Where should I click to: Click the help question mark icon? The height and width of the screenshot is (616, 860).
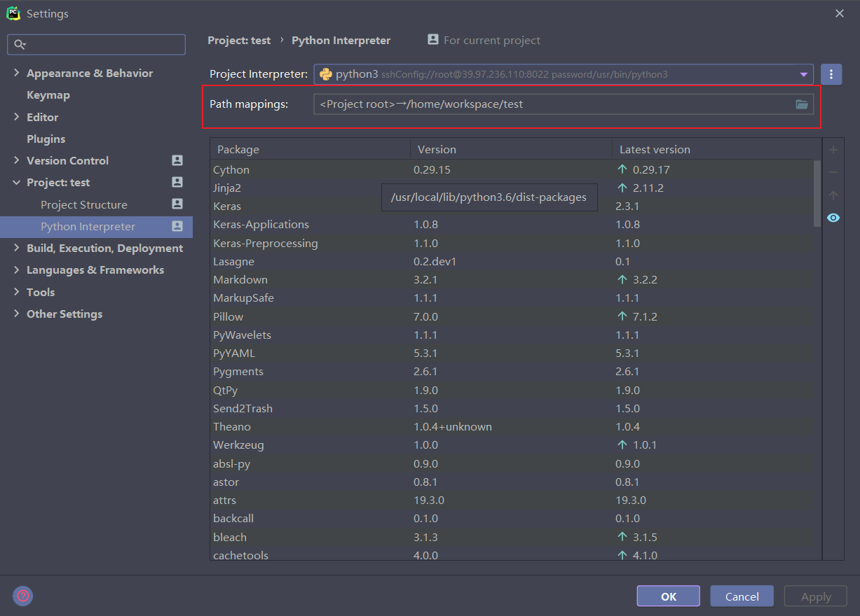pyautogui.click(x=23, y=596)
